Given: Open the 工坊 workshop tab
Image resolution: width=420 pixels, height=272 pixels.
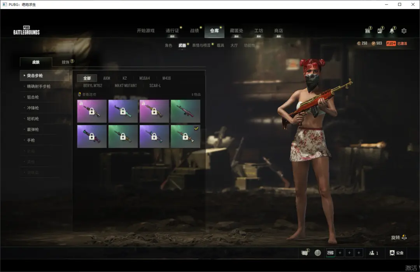Looking at the screenshot, I should click(x=259, y=31).
